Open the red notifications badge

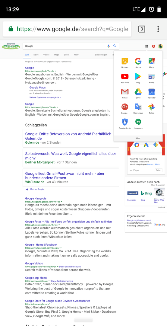click(x=153, y=46)
